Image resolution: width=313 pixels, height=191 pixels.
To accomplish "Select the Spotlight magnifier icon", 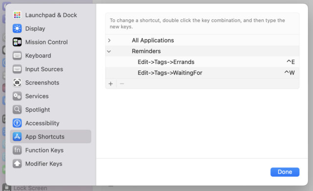I will pos(17,110).
